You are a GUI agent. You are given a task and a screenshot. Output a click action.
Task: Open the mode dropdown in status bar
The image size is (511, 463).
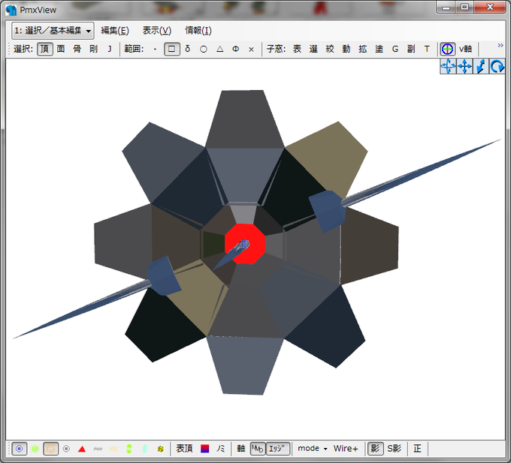312,449
